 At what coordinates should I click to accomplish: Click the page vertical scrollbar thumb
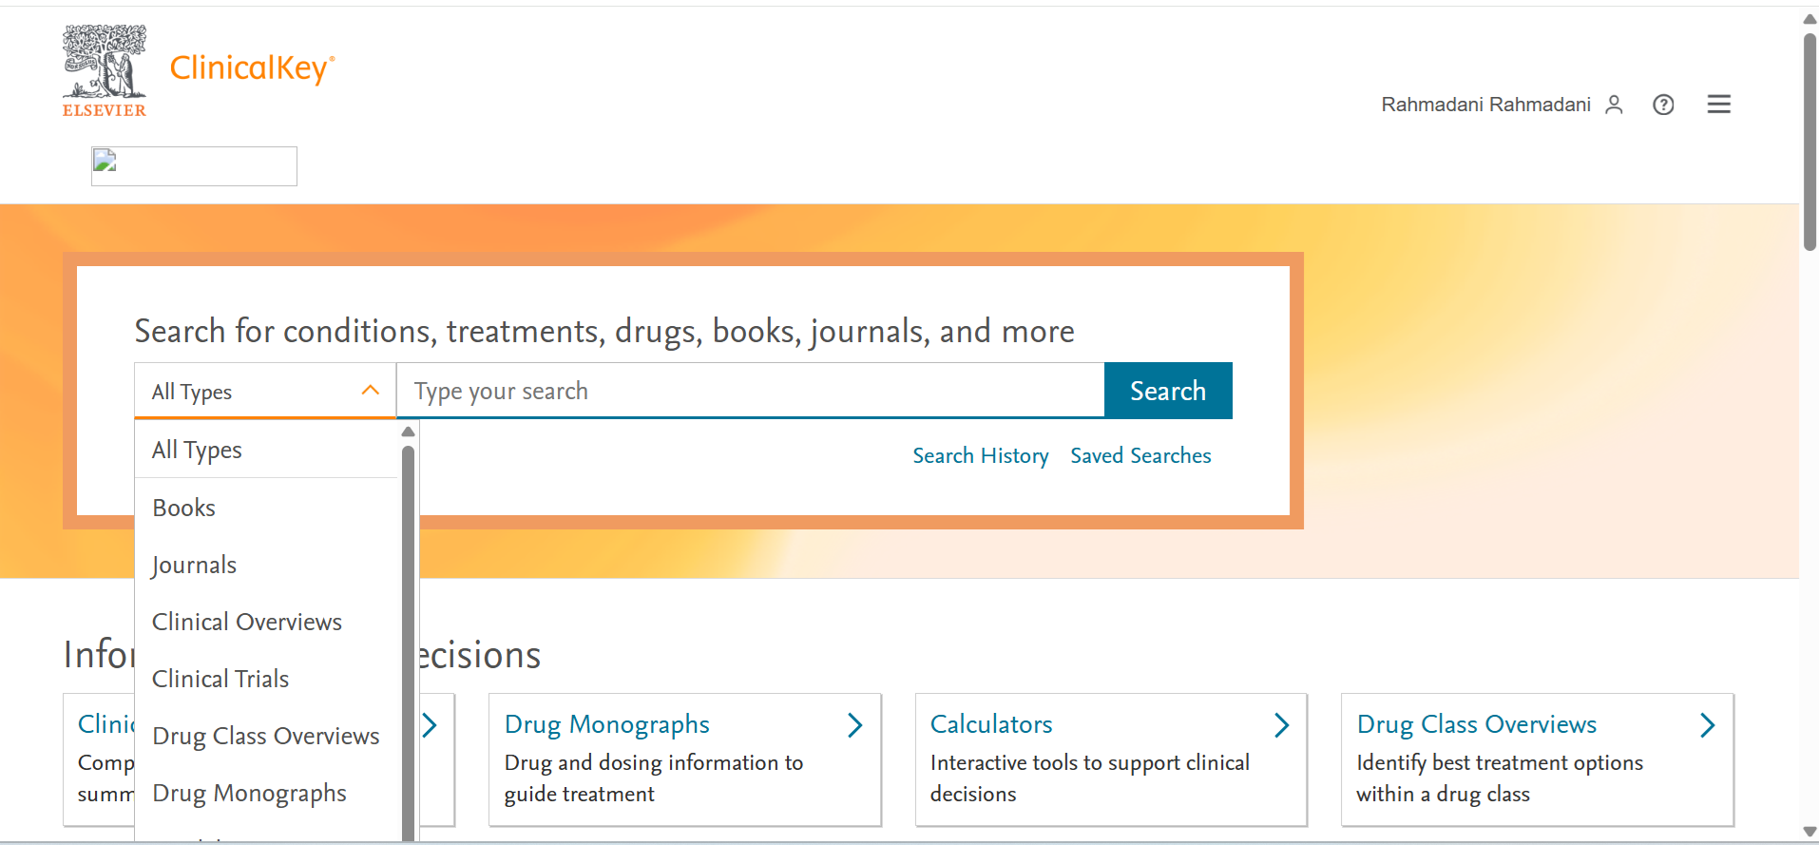pos(1809,143)
